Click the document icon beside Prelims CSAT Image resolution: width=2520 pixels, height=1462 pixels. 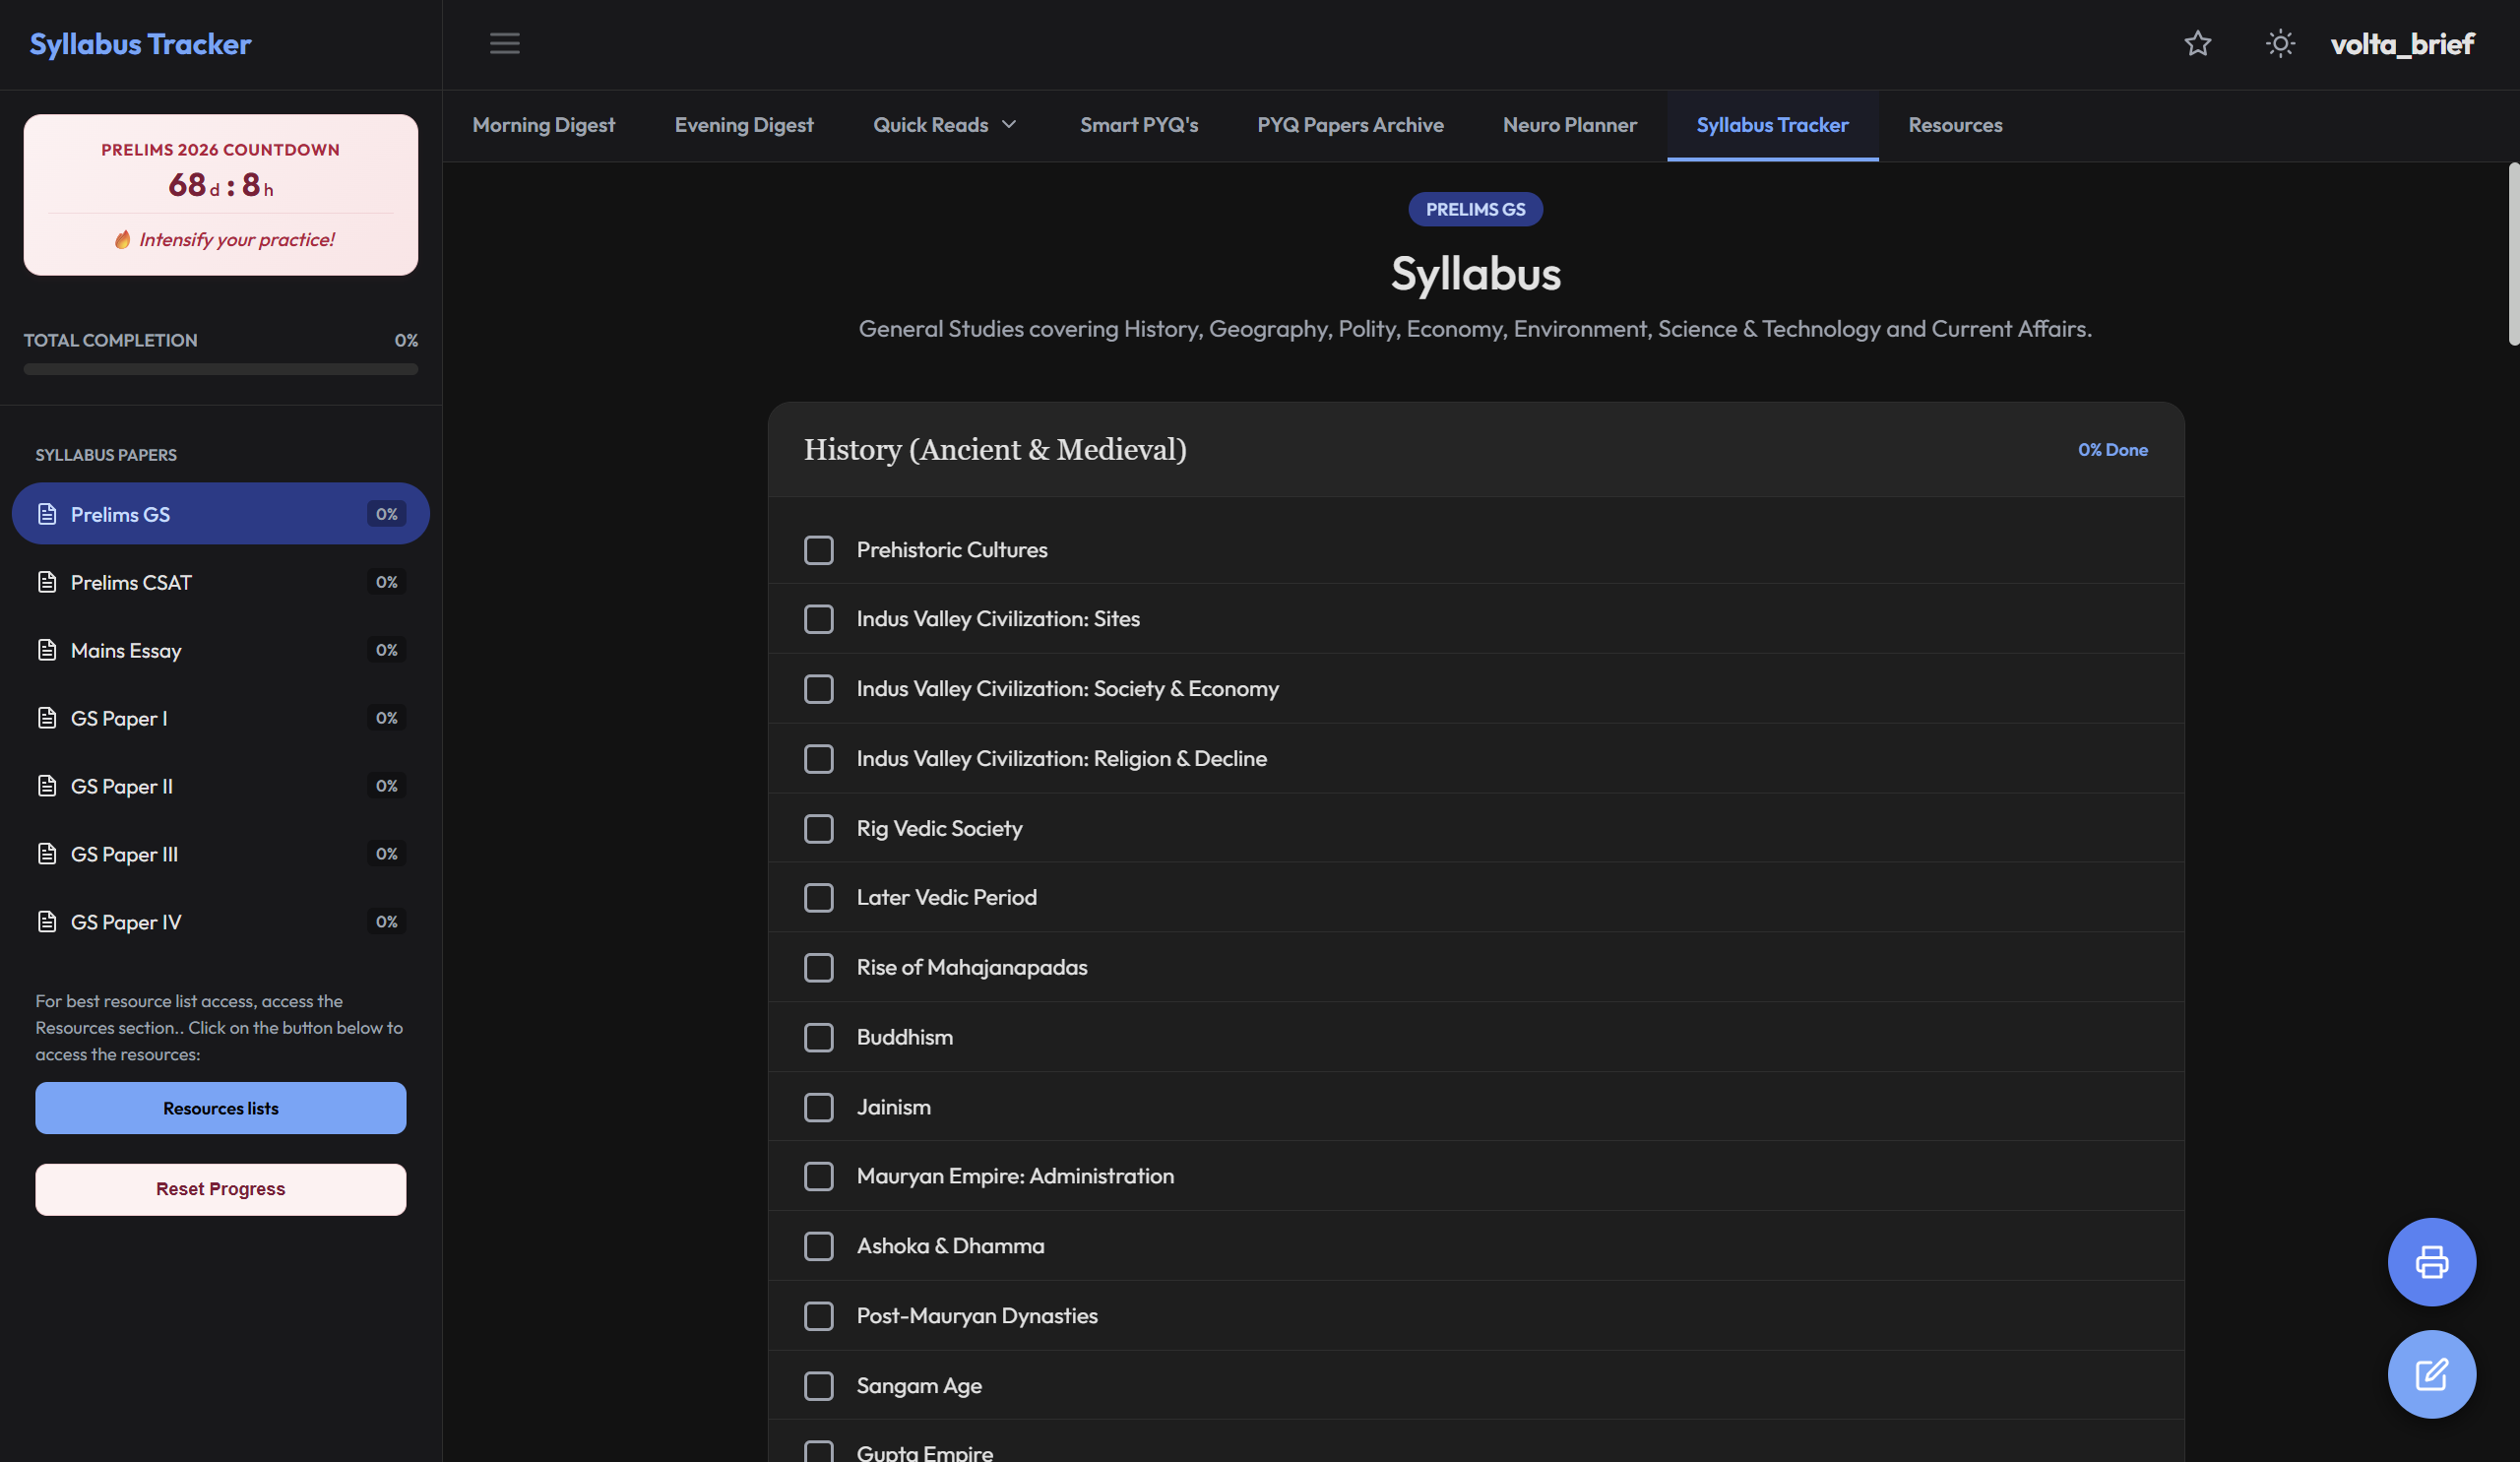point(46,581)
